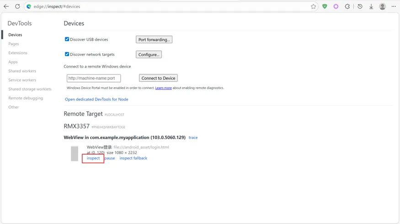Select Shared storage worklets in sidebar
Image resolution: width=400 pixels, height=224 pixels.
point(30,89)
